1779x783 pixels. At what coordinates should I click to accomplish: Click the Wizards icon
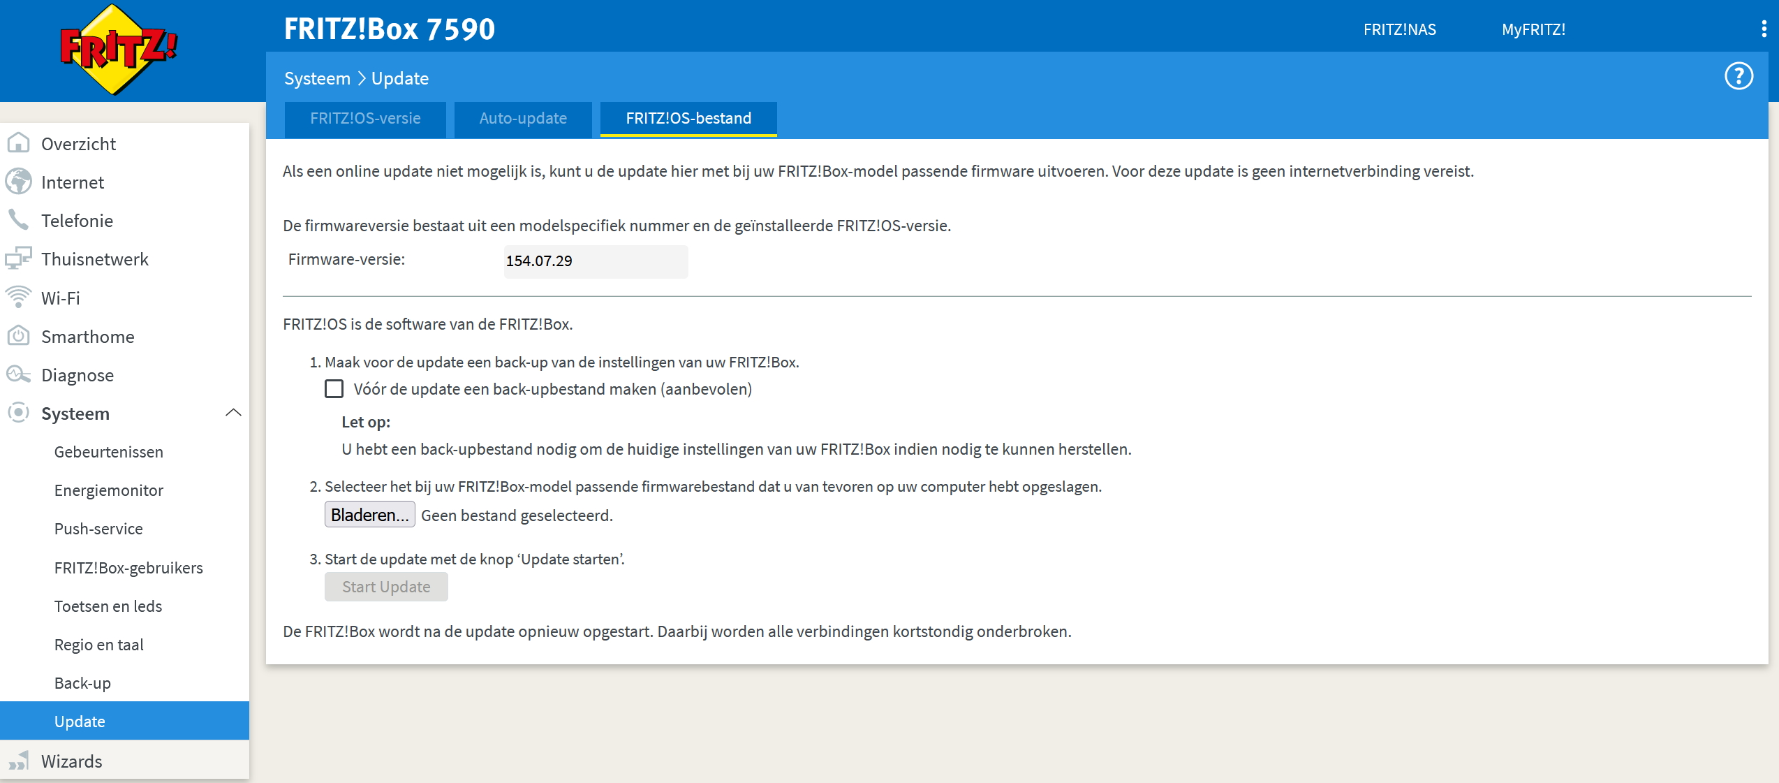pyautogui.click(x=18, y=761)
